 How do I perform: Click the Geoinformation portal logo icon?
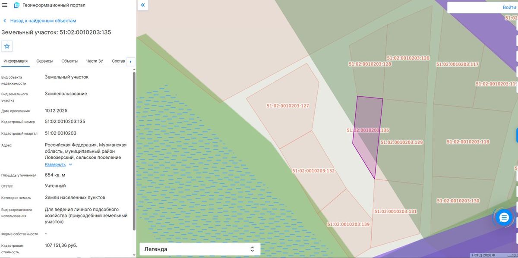(x=17, y=5)
